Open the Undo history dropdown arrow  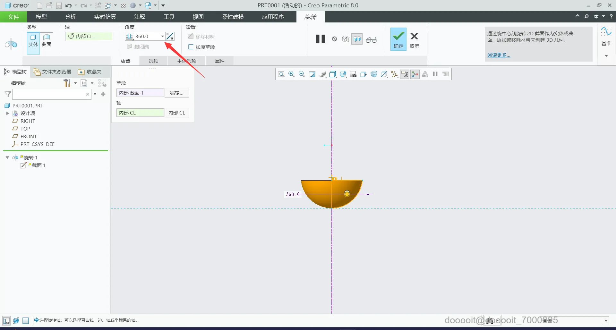pyautogui.click(x=76, y=5)
